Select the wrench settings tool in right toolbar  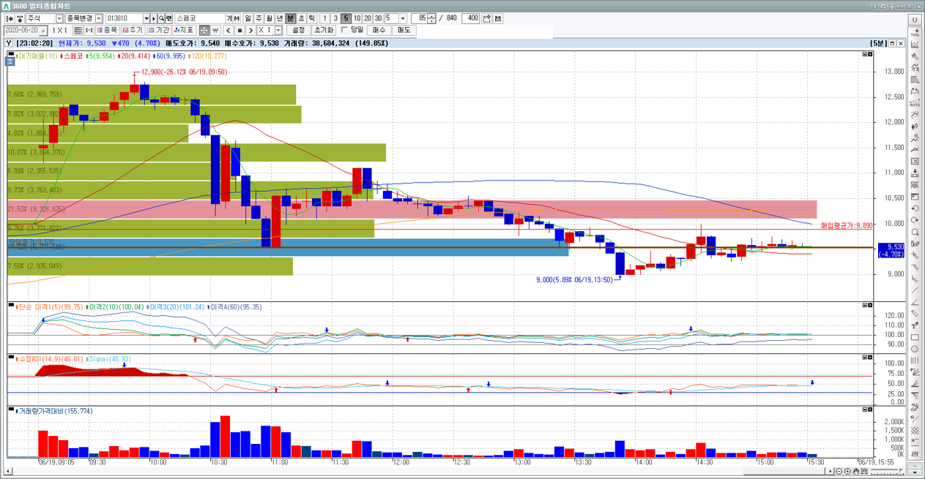pyautogui.click(x=914, y=56)
